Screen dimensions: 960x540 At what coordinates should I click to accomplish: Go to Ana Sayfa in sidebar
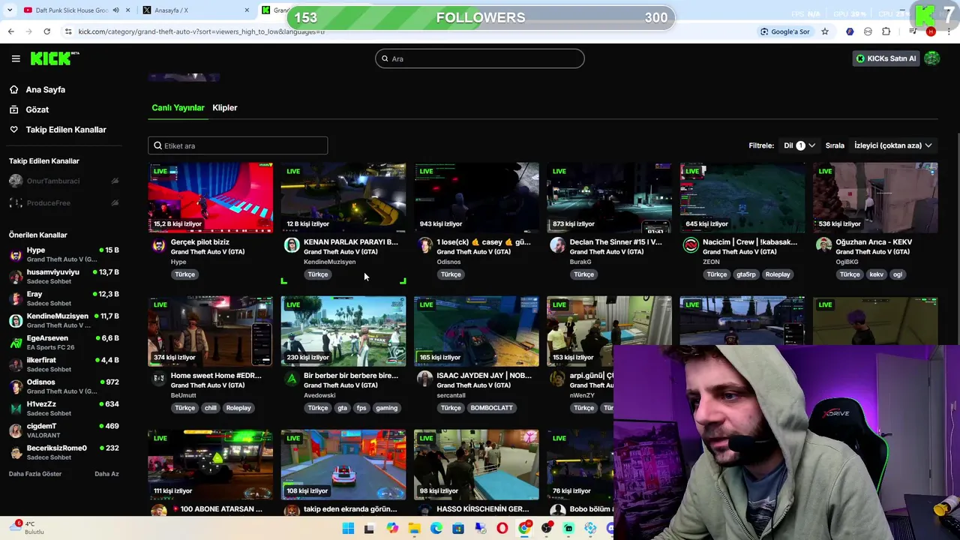click(45, 89)
